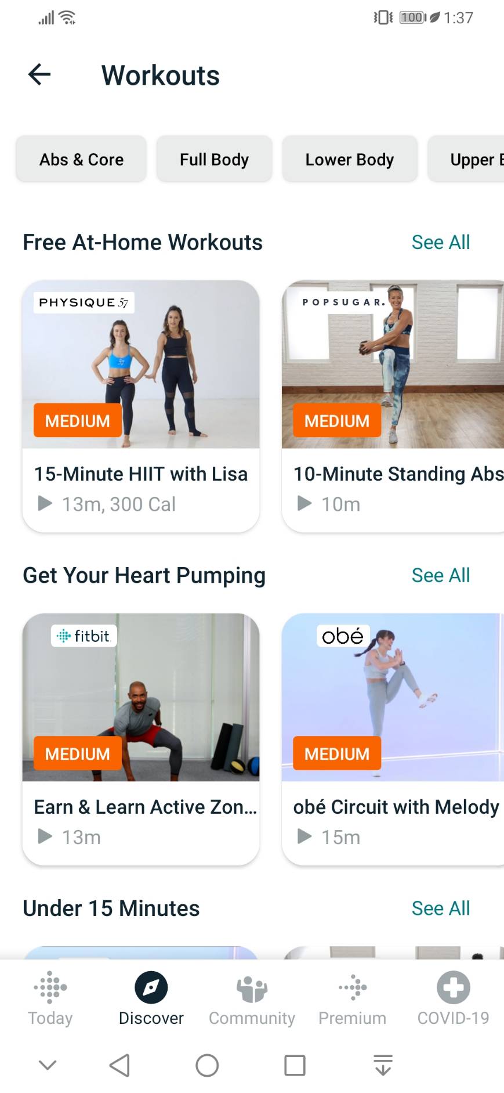
Task: Select the Full Body filter
Action: pos(214,159)
